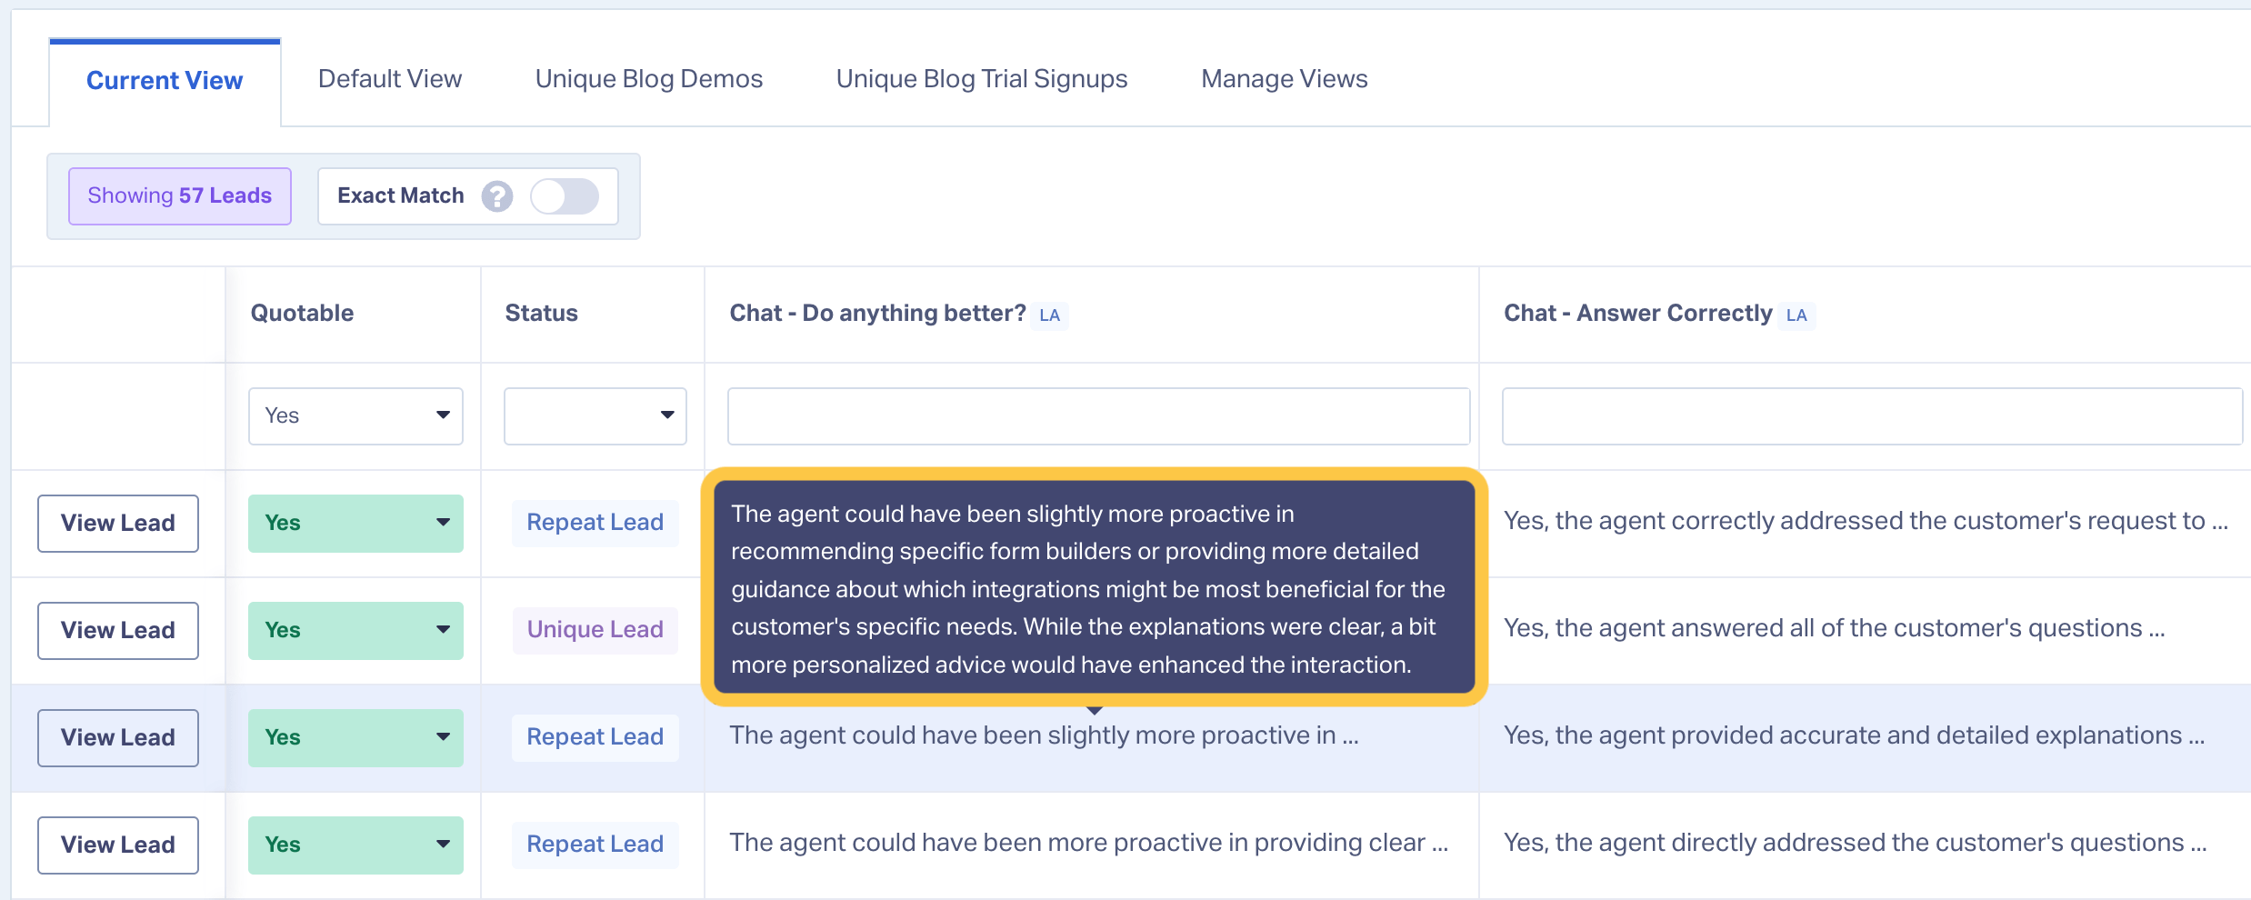Click the Showing 57 Leads badge
The image size is (2251, 900).
(x=180, y=196)
